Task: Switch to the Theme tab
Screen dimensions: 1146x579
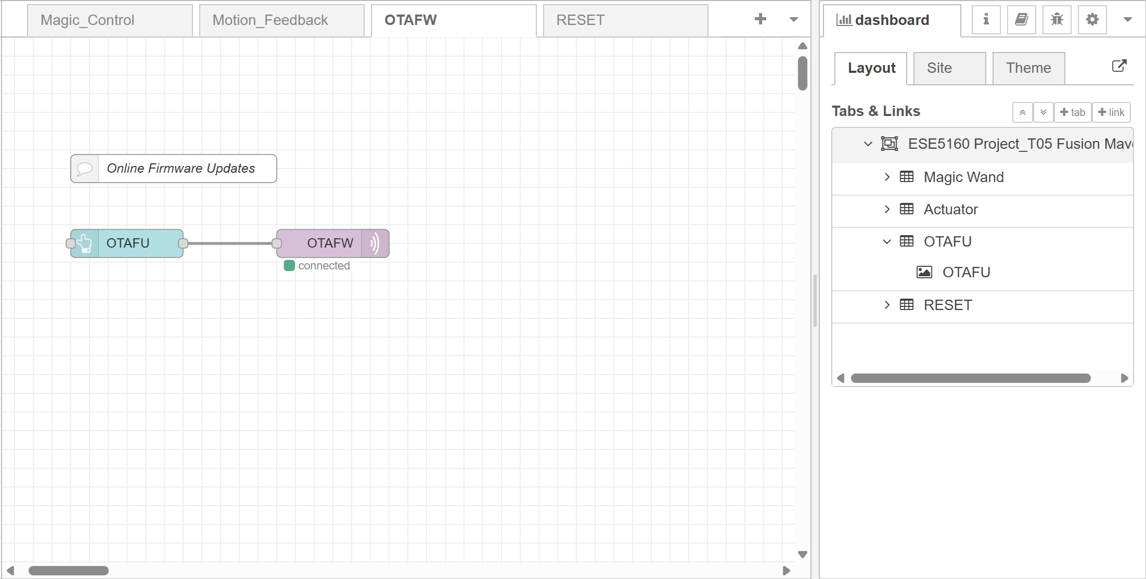Action: tap(1028, 68)
